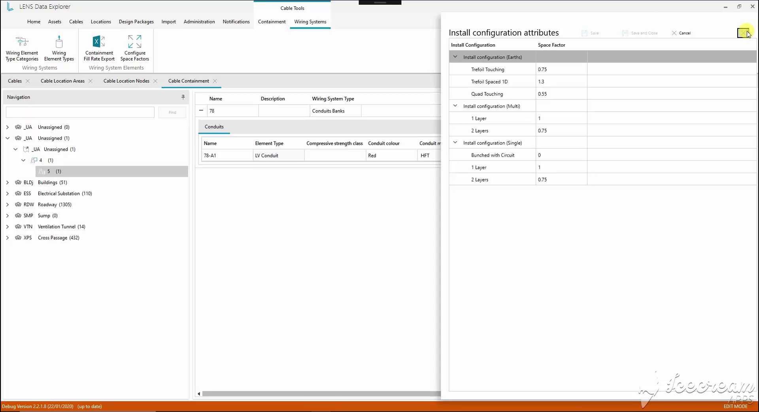This screenshot has width=759, height=412.
Task: Close the Cable Location Nodes tab
Action: 155,81
